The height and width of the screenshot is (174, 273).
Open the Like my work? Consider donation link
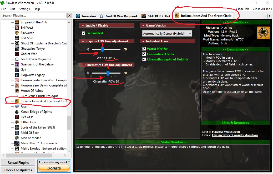point(235,135)
